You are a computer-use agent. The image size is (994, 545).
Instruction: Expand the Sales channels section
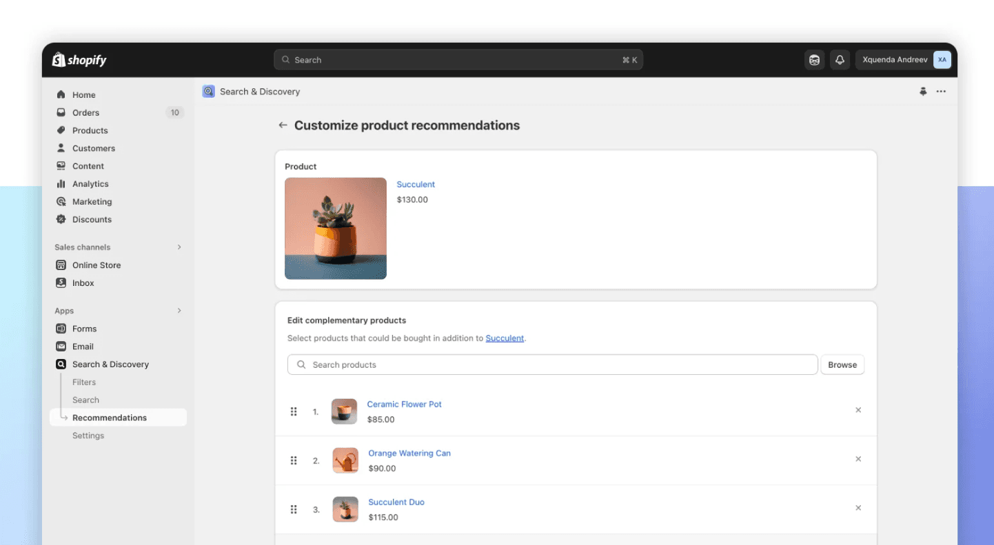[179, 247]
